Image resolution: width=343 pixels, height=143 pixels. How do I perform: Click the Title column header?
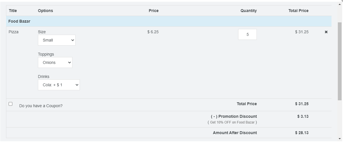13,11
